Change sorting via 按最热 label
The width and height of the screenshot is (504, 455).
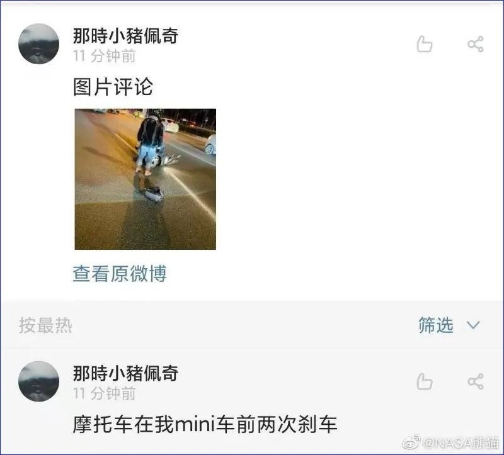[45, 325]
